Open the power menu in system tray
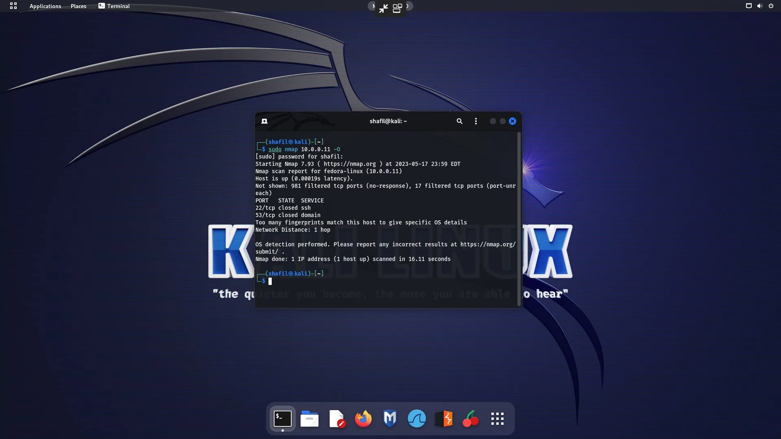The height and width of the screenshot is (439, 781). 771,6
